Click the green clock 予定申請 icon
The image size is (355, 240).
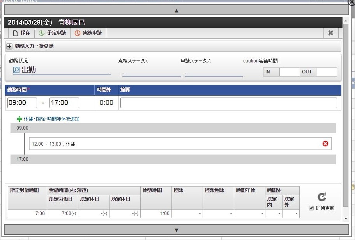point(42,33)
